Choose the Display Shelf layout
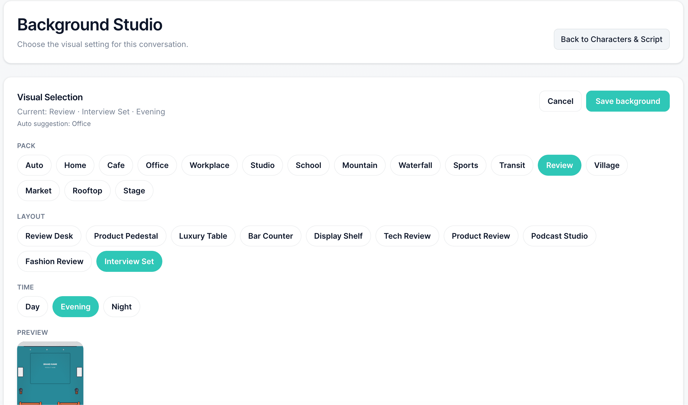The height and width of the screenshot is (405, 688). click(x=338, y=236)
